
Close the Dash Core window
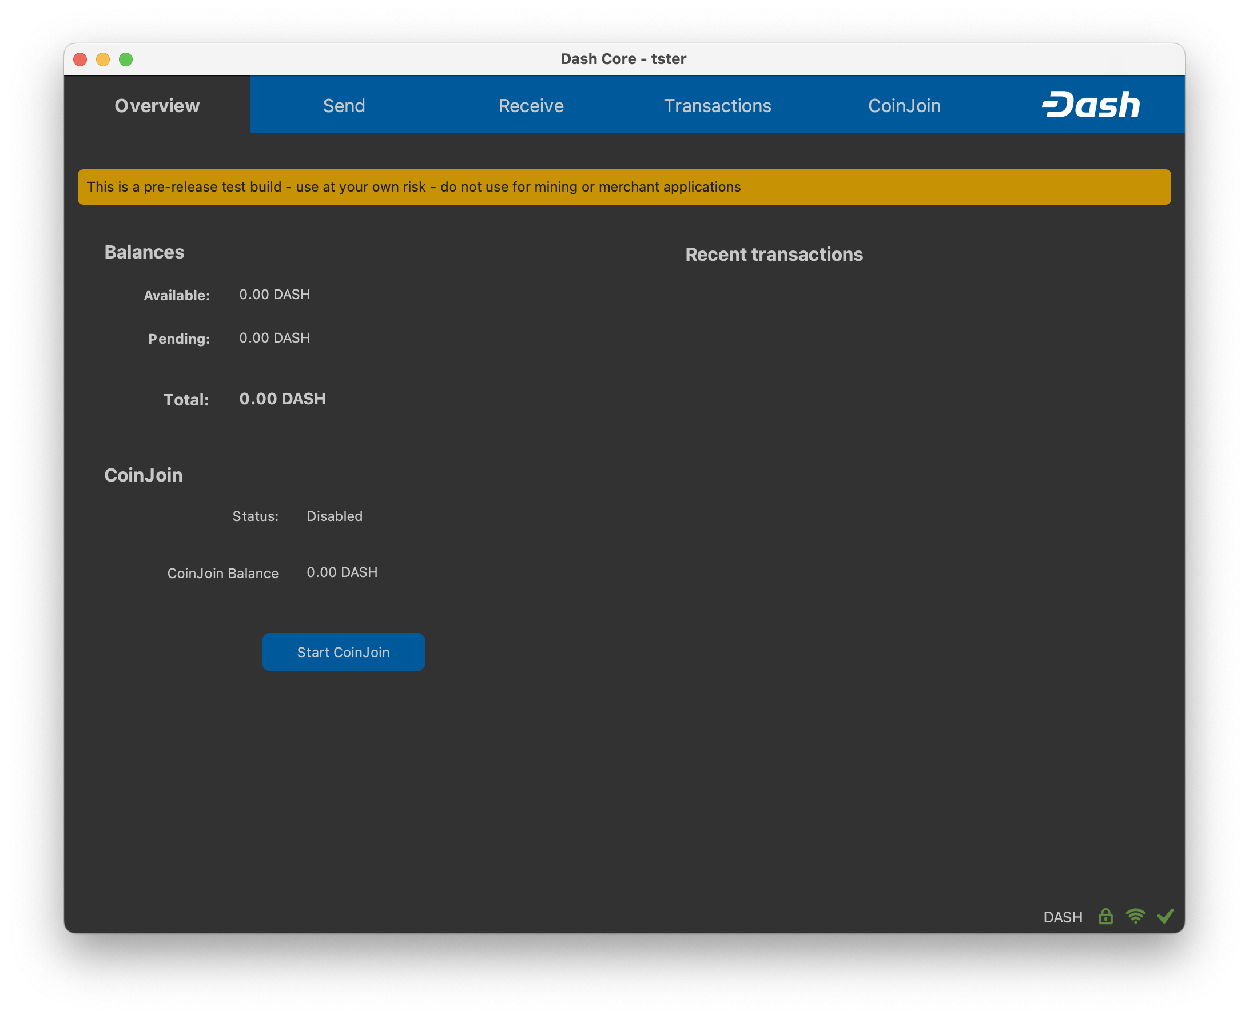[80, 59]
